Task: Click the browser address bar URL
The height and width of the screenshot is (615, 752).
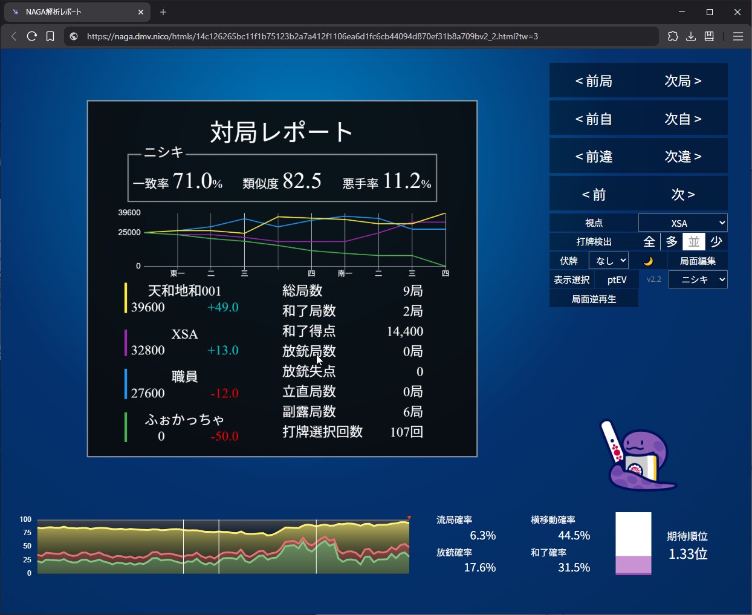Action: pyautogui.click(x=312, y=36)
